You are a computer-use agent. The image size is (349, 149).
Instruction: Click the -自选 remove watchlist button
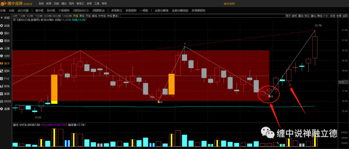[332, 16]
